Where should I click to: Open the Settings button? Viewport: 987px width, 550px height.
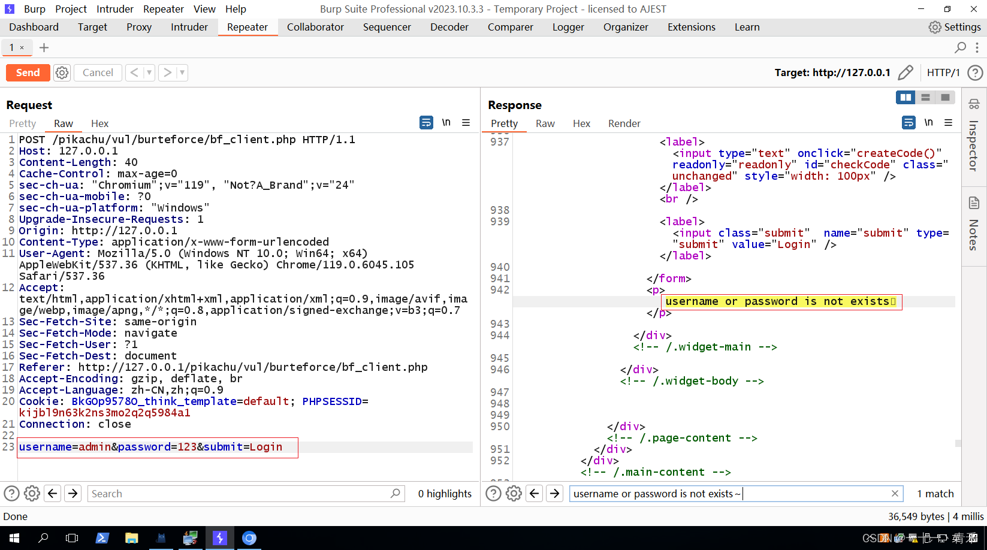coord(955,27)
